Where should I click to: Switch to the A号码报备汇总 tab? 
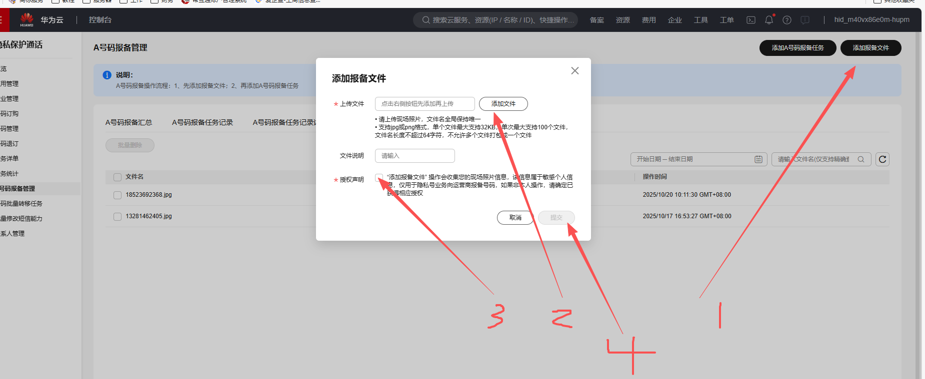[x=128, y=122]
